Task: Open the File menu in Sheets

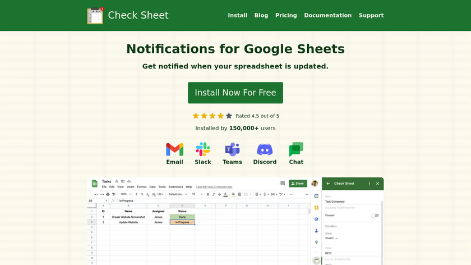Action: tap(104, 187)
